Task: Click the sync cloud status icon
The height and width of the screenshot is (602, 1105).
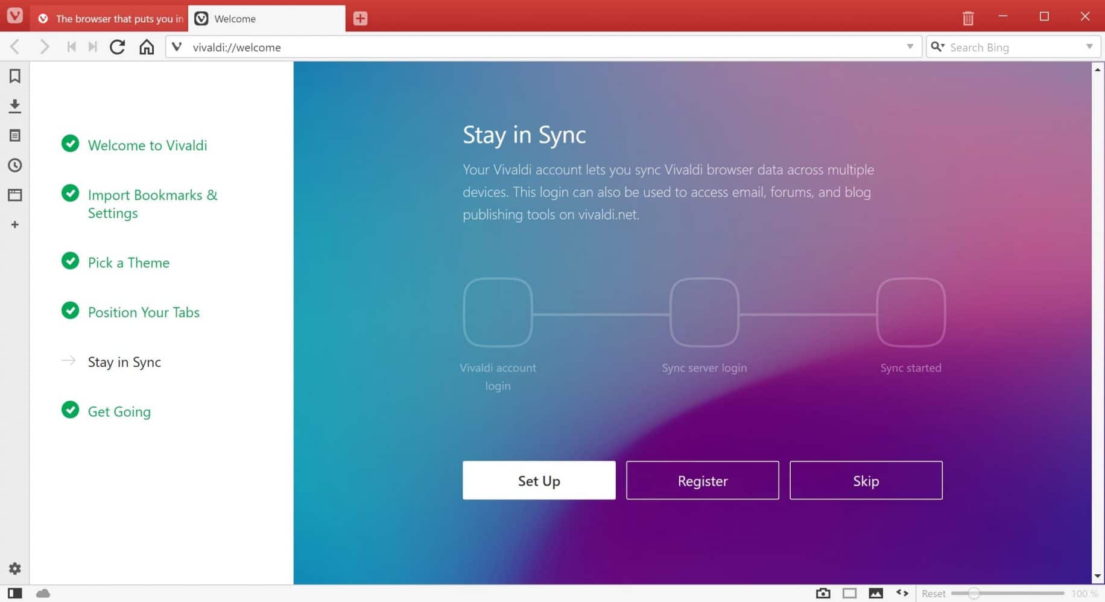Action: point(43,594)
